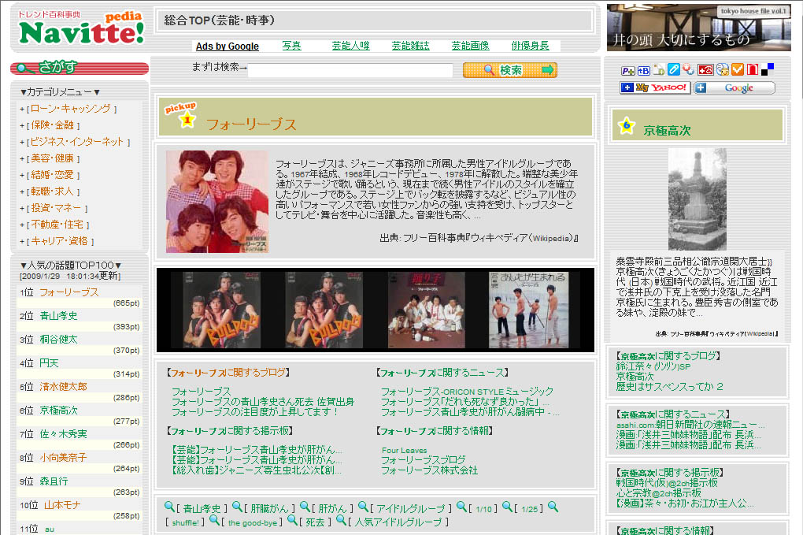Open the 芸能人噂 ad link
803x535 pixels.
tap(351, 46)
